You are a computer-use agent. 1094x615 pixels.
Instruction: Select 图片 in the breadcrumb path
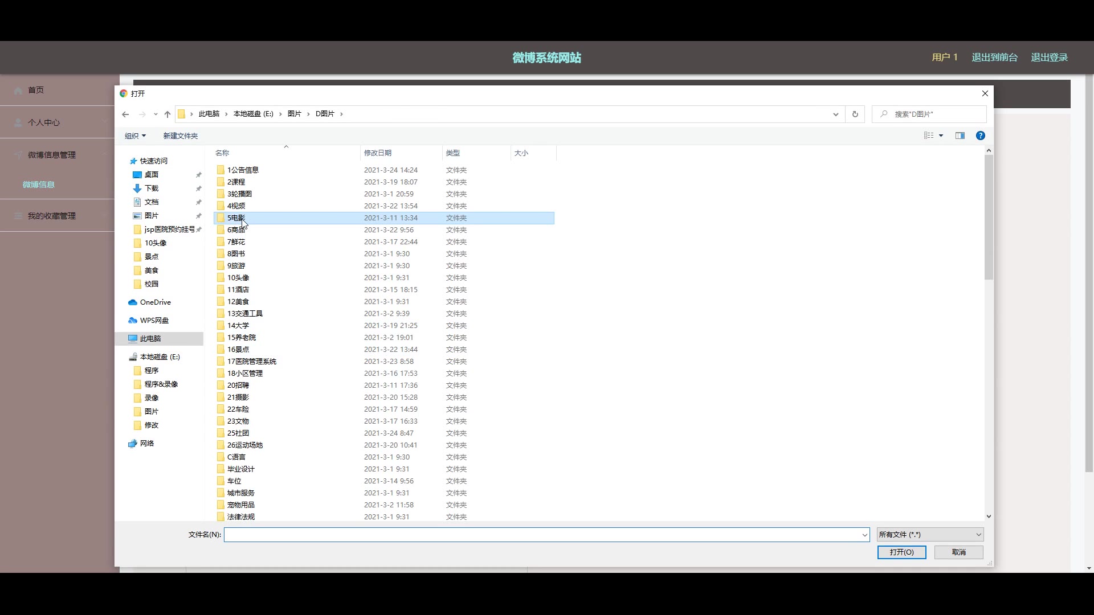294,114
